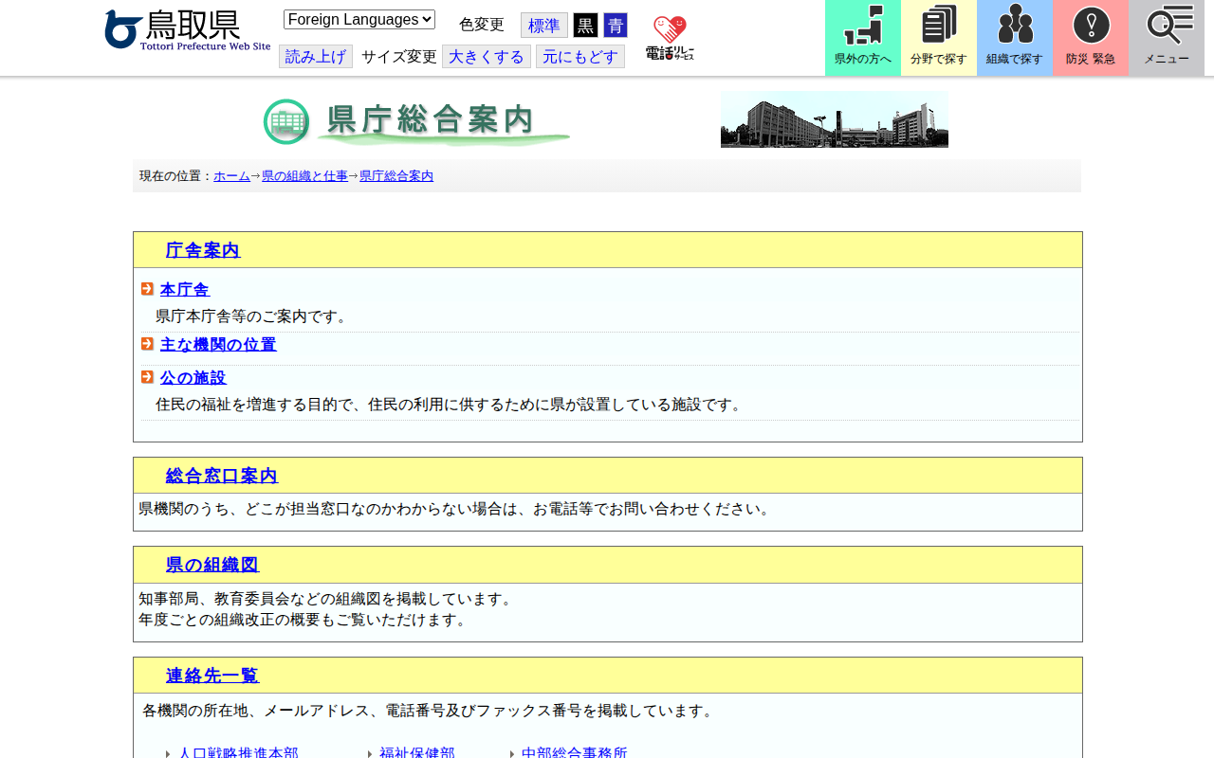Open the 庁舎案内 section heading

202,250
